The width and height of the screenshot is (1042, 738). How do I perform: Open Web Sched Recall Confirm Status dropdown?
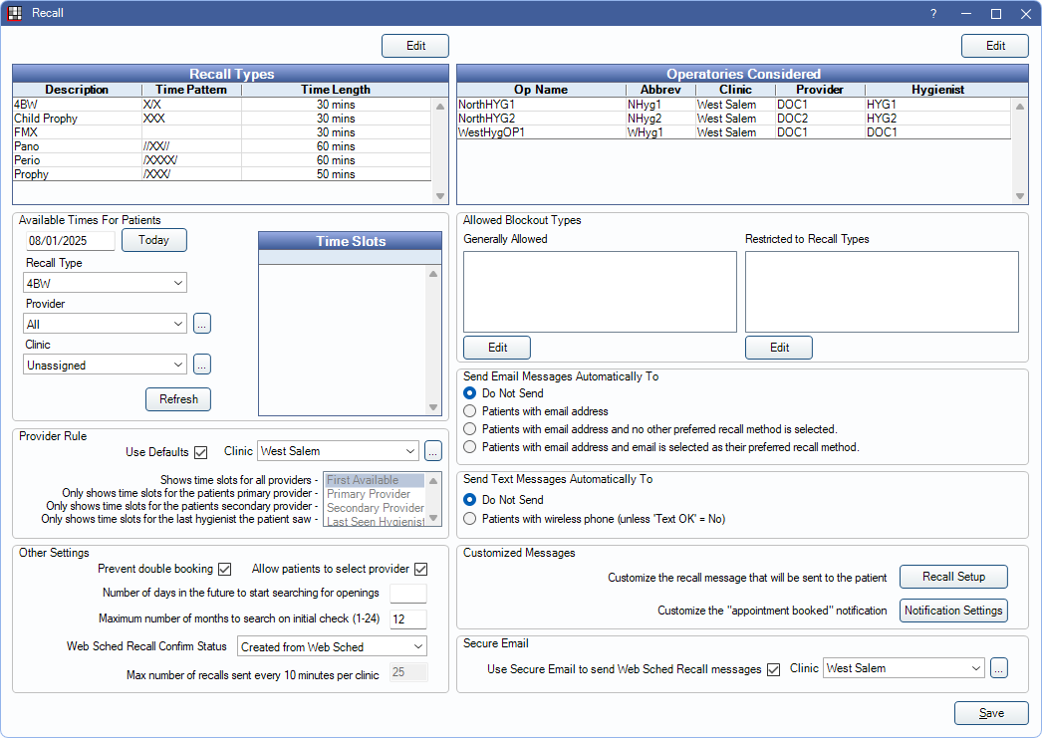[x=332, y=647]
